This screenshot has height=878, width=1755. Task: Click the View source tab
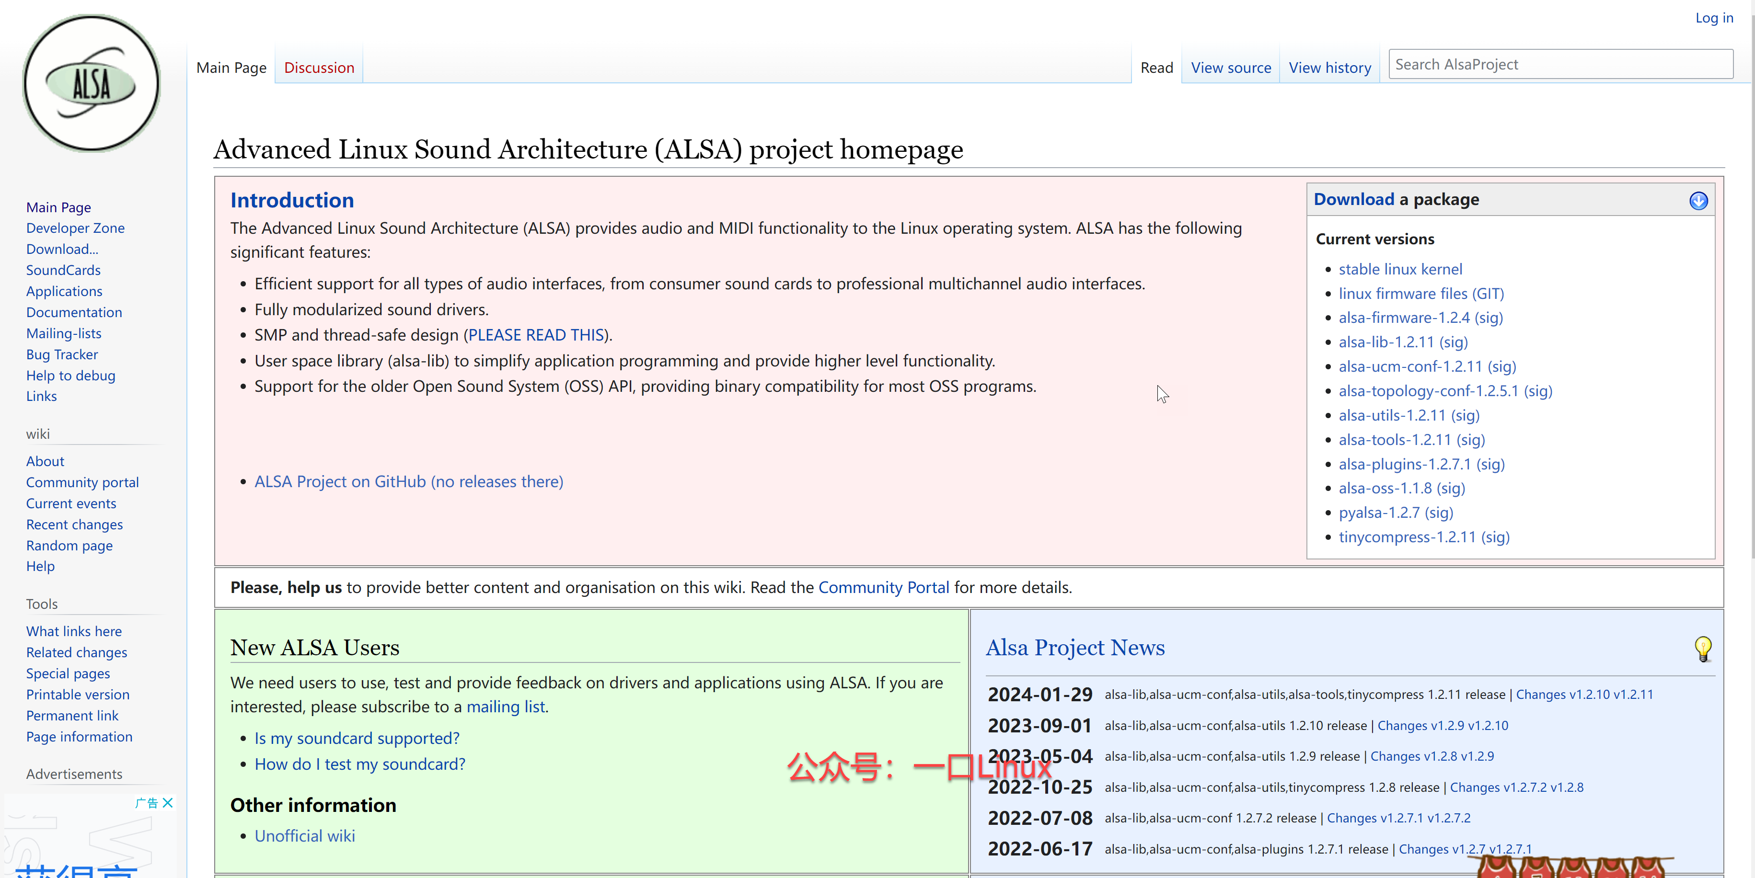click(1230, 67)
